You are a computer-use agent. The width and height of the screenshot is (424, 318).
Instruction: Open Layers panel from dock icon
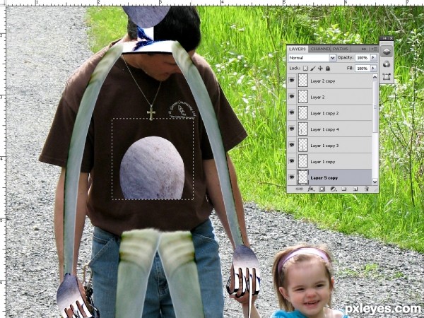pyautogui.click(x=387, y=51)
